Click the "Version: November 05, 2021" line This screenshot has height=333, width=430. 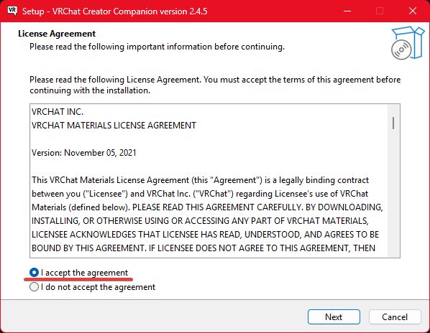pyautogui.click(x=84, y=153)
